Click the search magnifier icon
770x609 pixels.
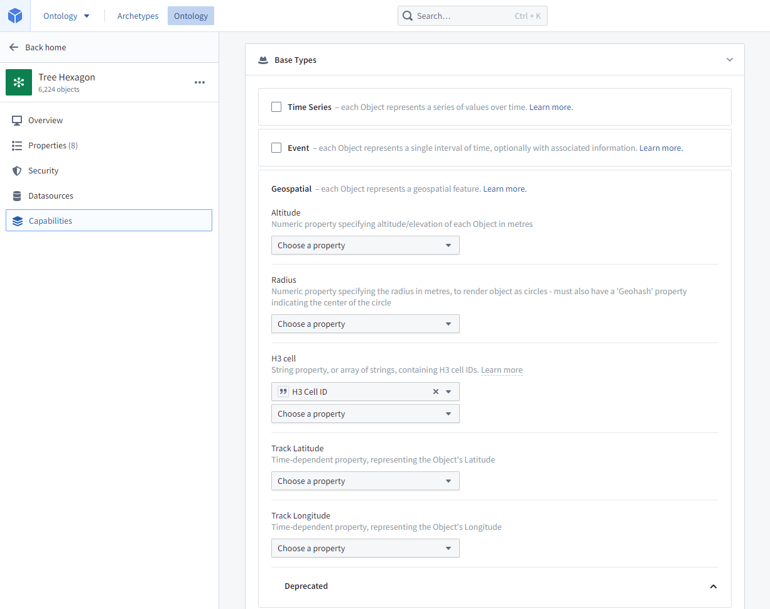coord(408,16)
